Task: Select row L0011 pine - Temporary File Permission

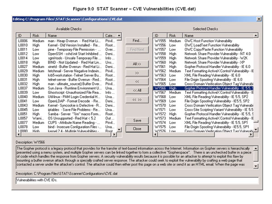Action: pos(67,49)
